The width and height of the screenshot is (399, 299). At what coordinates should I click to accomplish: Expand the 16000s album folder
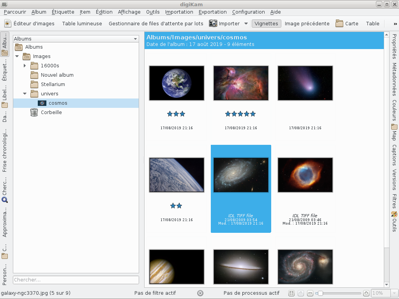click(x=25, y=66)
